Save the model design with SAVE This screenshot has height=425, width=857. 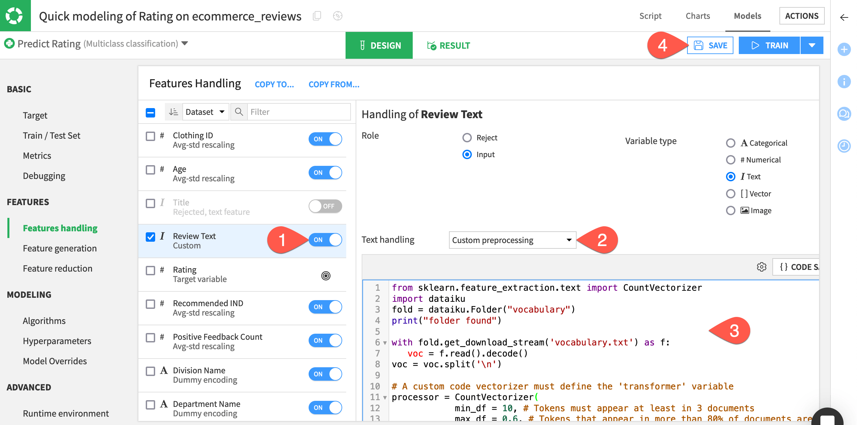coord(710,45)
